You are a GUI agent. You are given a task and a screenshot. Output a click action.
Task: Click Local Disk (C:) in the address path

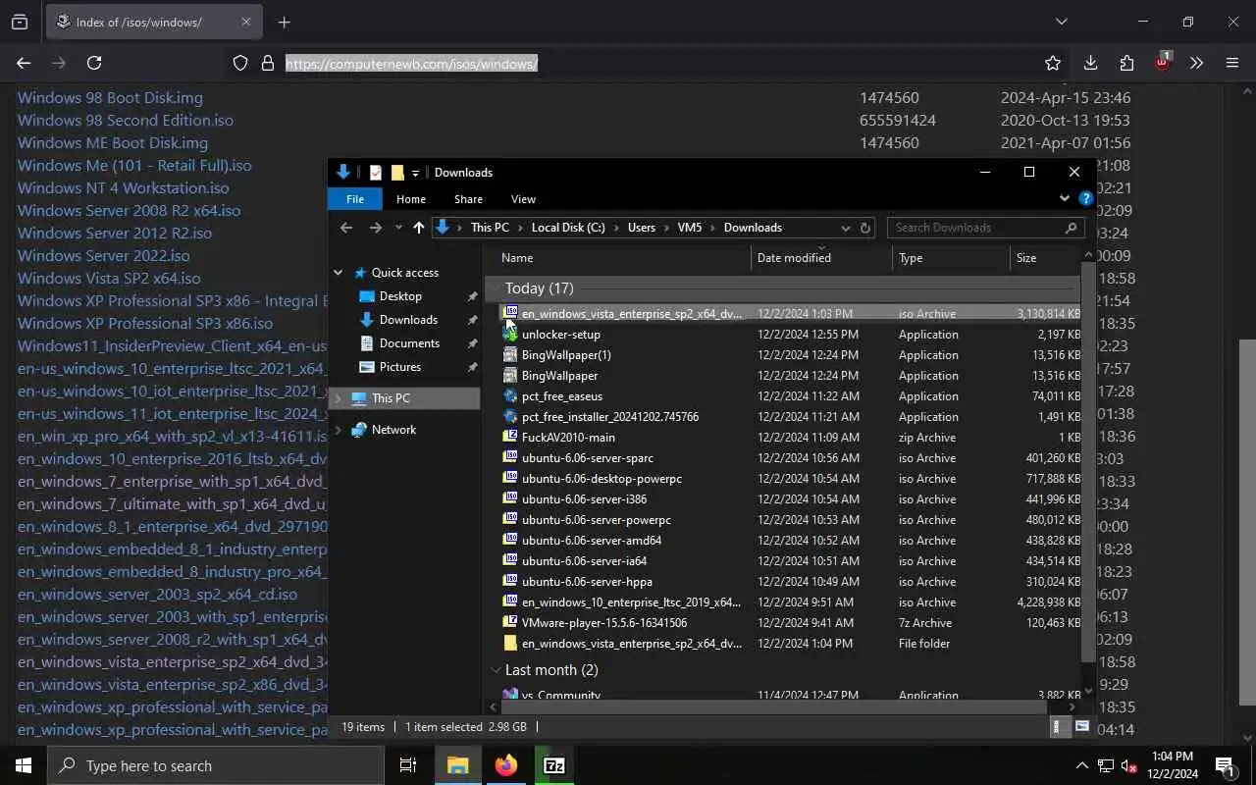tap(568, 228)
